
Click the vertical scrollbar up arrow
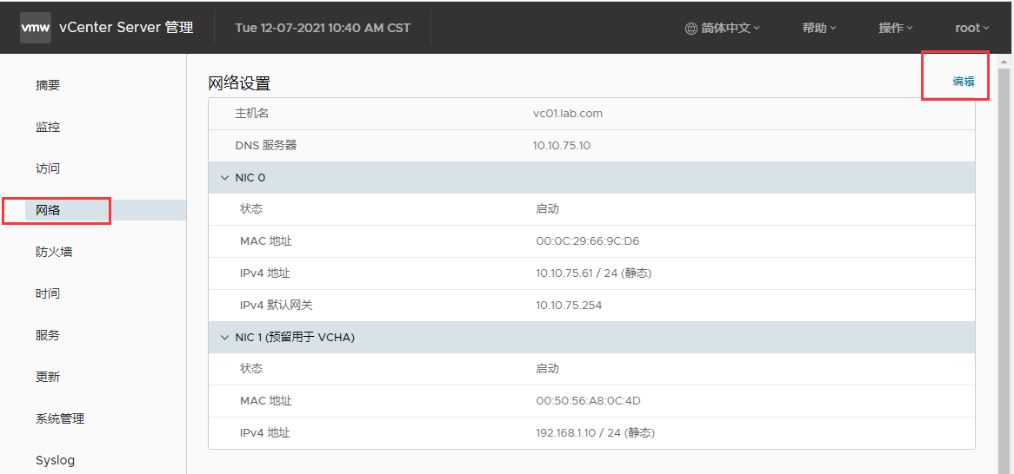pos(1004,63)
